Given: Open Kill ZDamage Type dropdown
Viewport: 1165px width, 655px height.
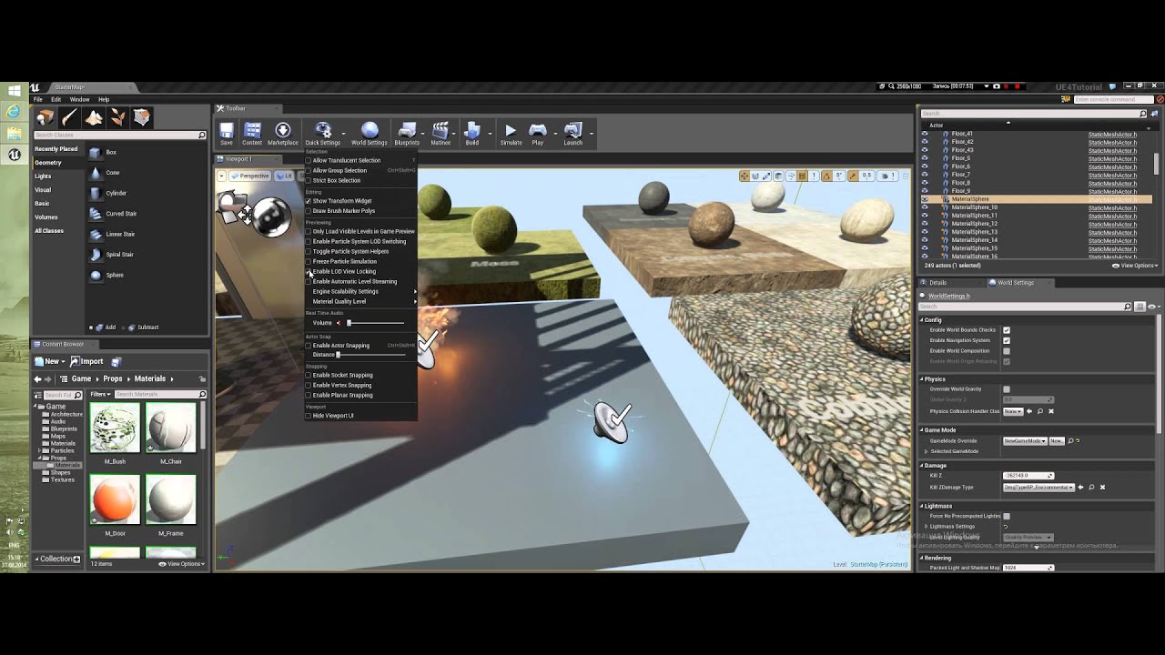Looking at the screenshot, I should click(x=1038, y=488).
